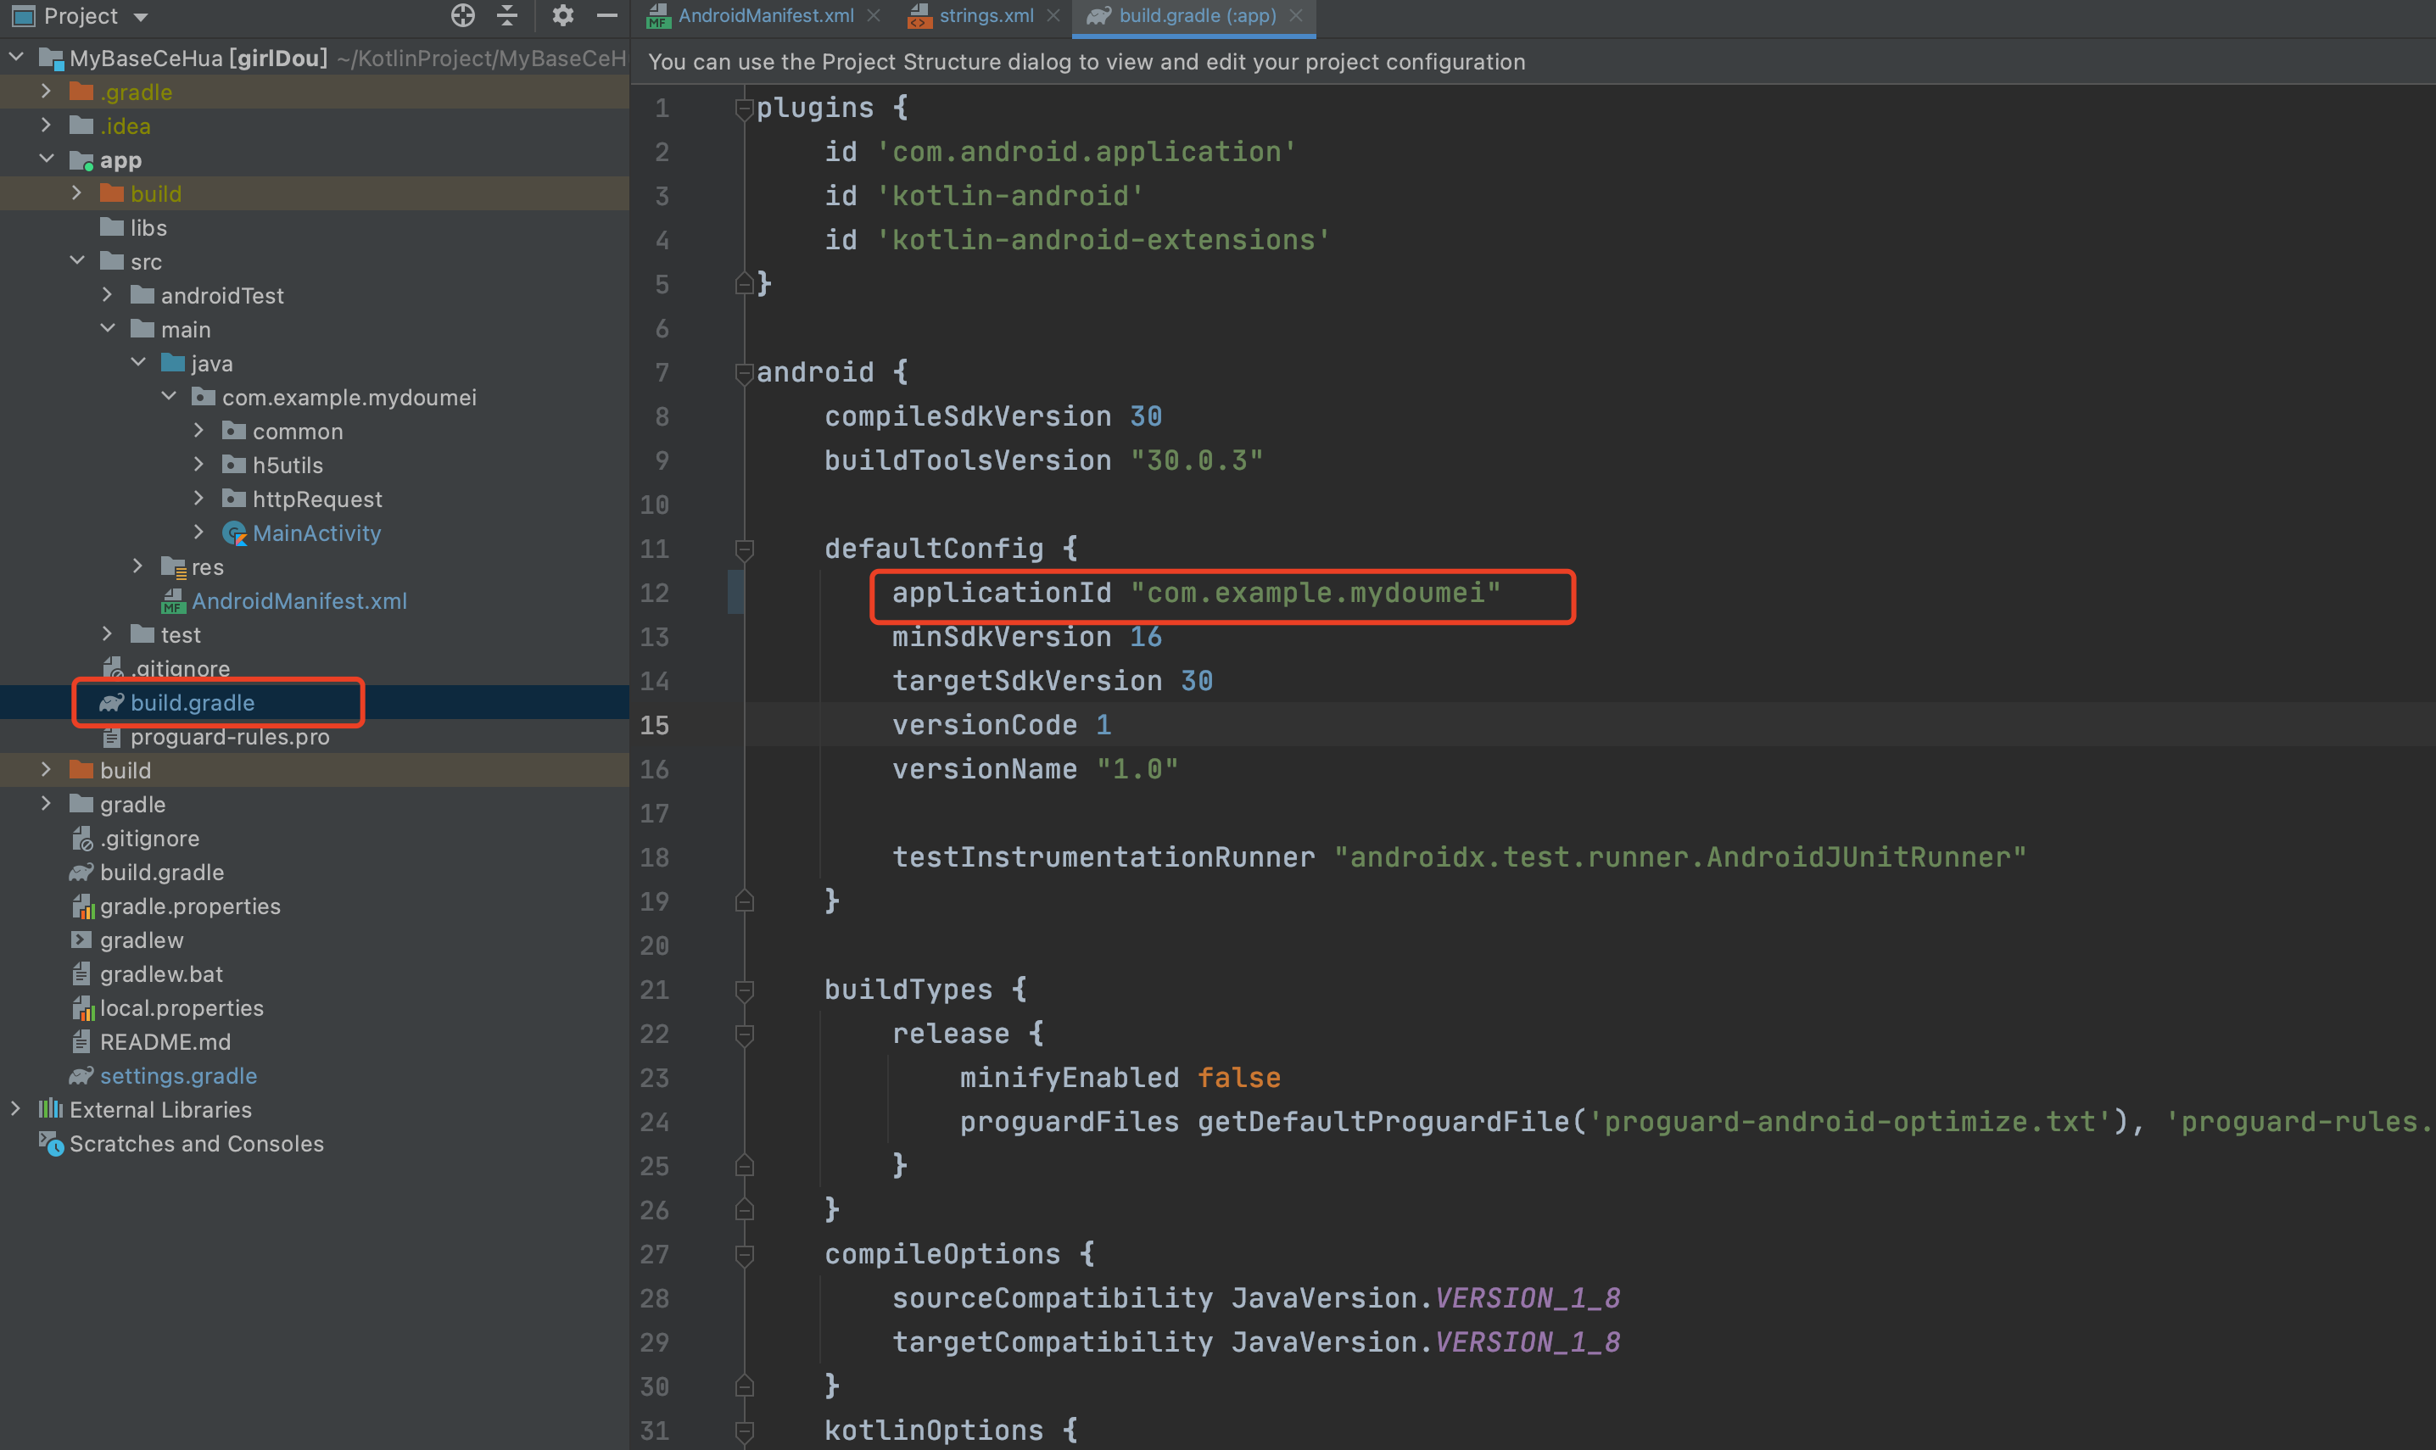Collapse the src folder

[77, 261]
